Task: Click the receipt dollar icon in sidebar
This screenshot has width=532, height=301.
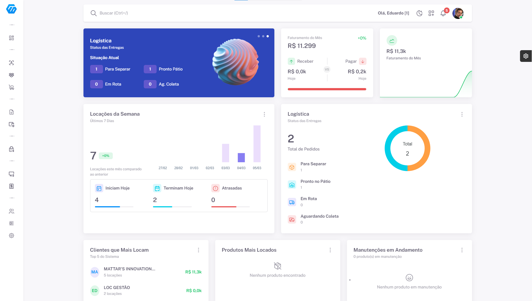Action: click(11, 186)
